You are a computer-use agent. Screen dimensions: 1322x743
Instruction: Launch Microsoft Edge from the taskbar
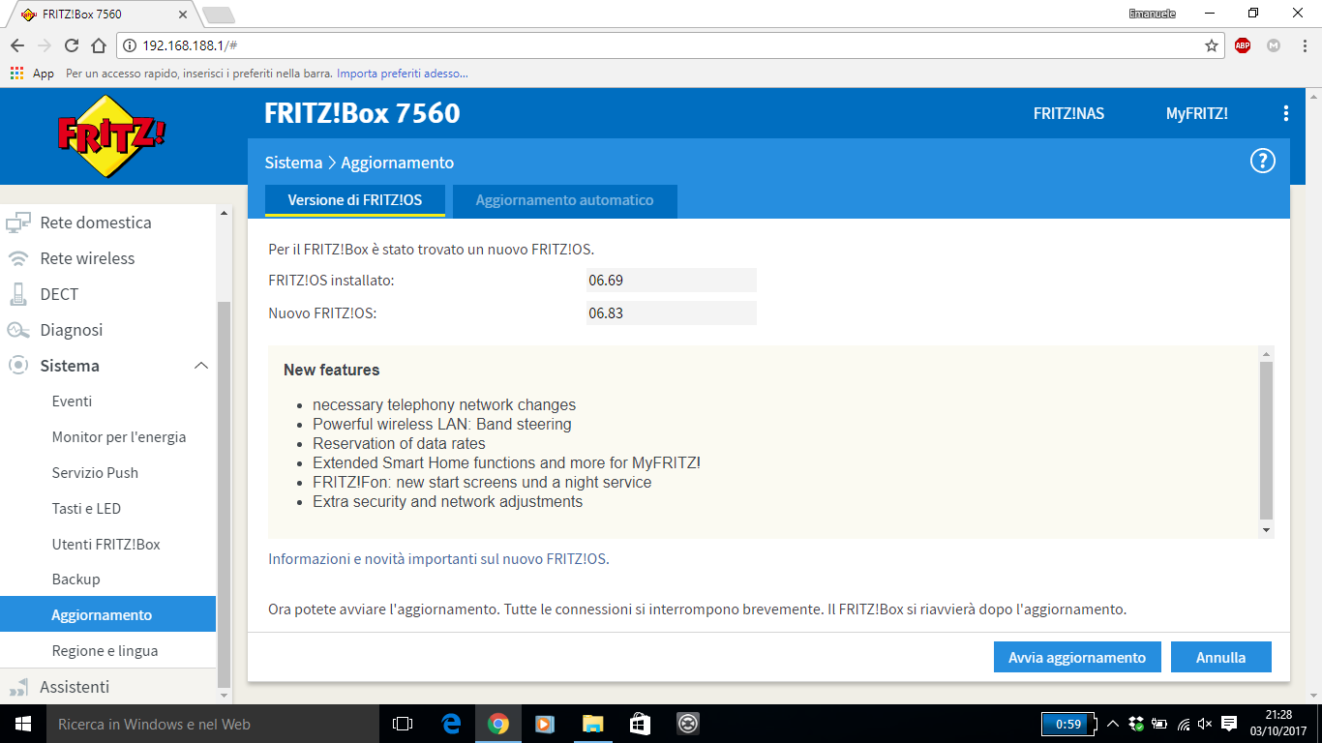click(x=451, y=724)
